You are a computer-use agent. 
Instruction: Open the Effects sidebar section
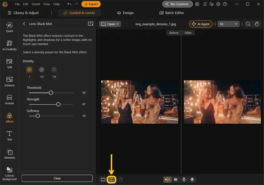coord(10,118)
